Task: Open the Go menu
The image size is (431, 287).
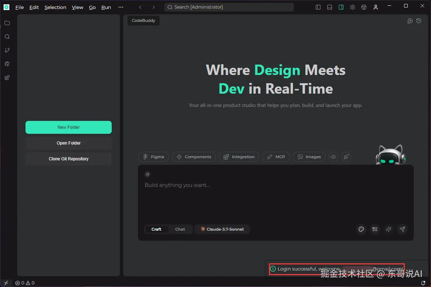Action: pos(92,7)
